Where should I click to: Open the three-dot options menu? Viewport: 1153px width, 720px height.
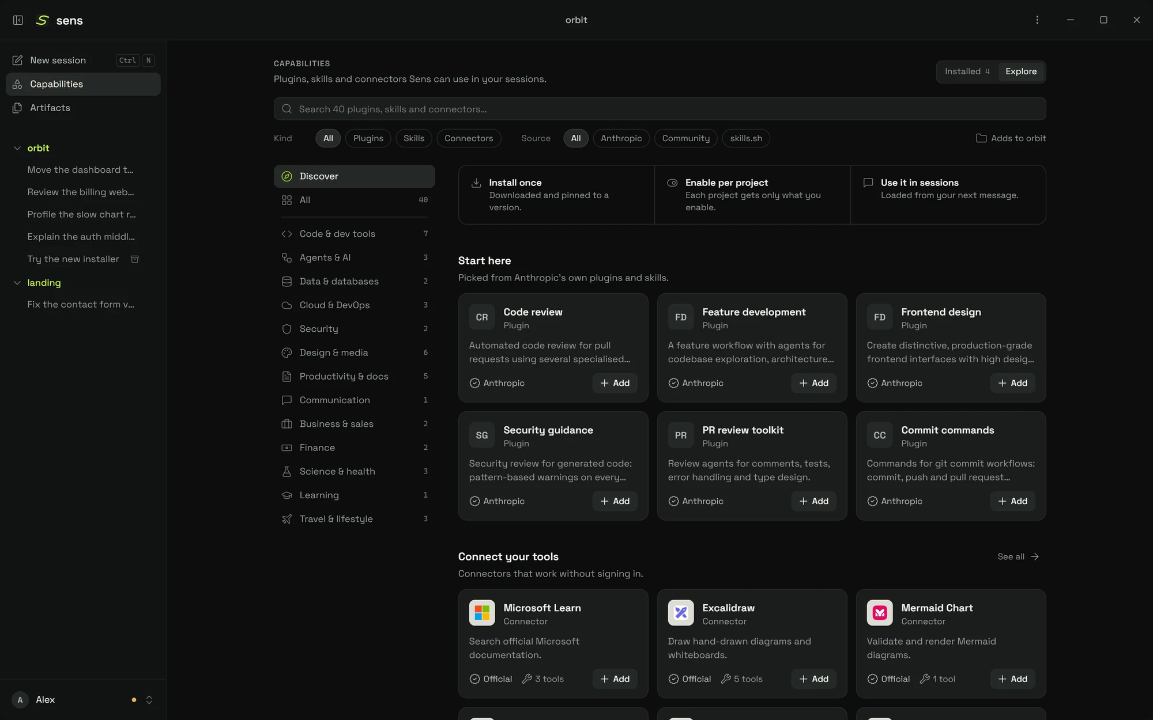[x=1037, y=20]
